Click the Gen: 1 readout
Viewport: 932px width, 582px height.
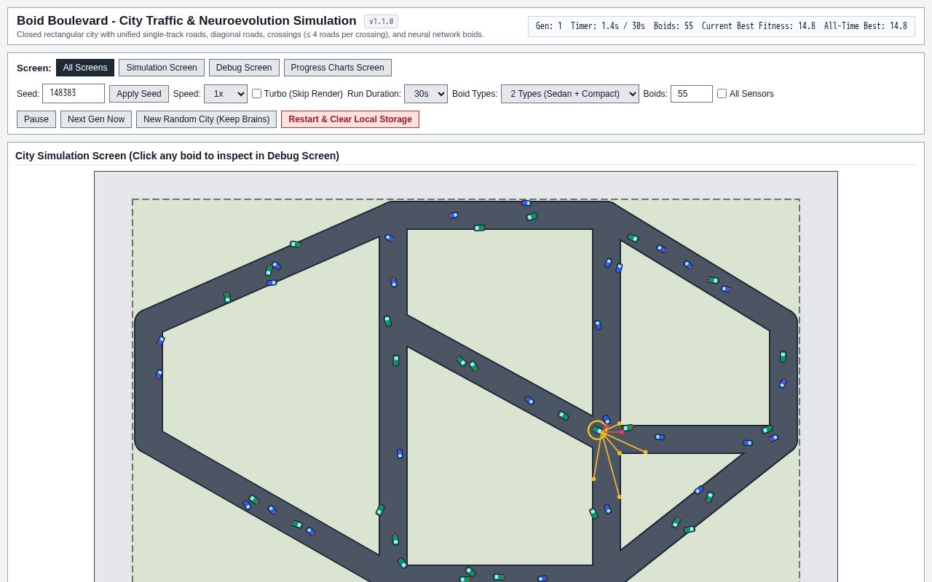click(x=549, y=26)
